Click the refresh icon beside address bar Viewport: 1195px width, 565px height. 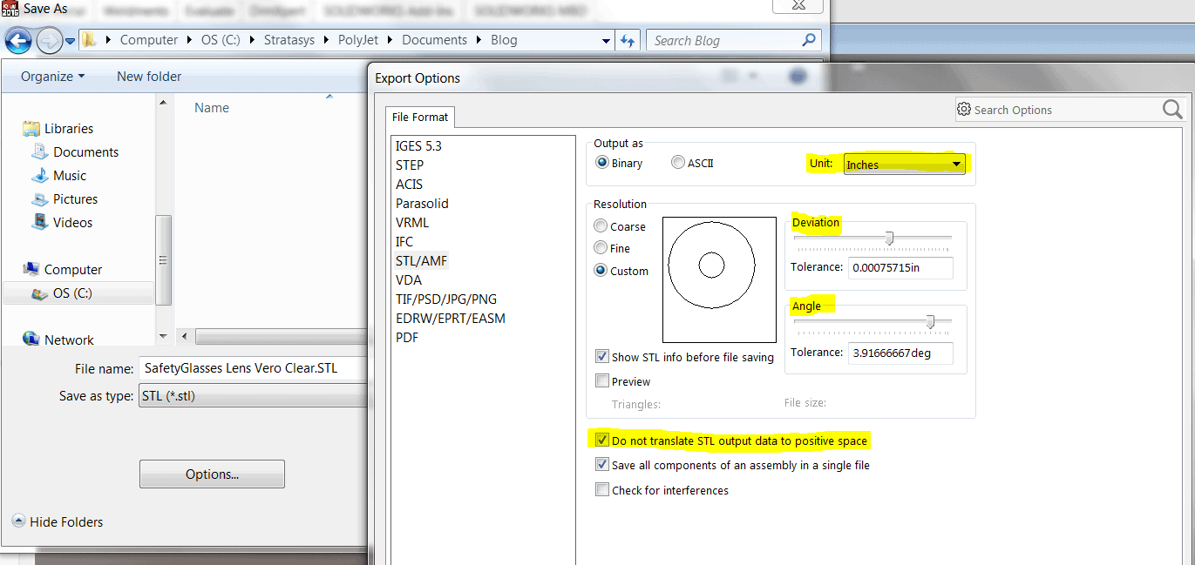628,41
